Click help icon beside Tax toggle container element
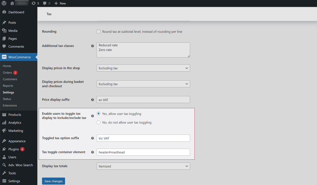The image size is (317, 185). (x=92, y=152)
